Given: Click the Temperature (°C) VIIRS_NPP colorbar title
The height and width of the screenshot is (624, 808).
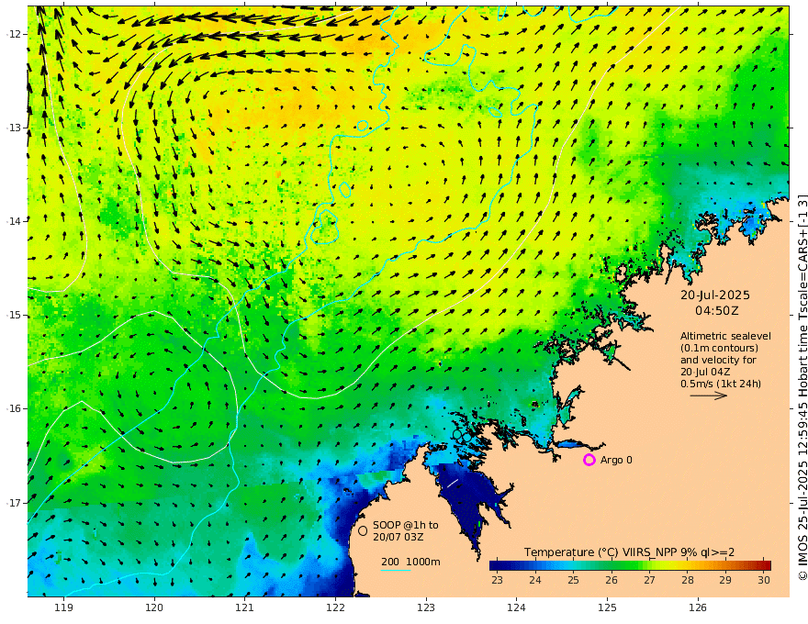Looking at the screenshot, I should coord(629,552).
